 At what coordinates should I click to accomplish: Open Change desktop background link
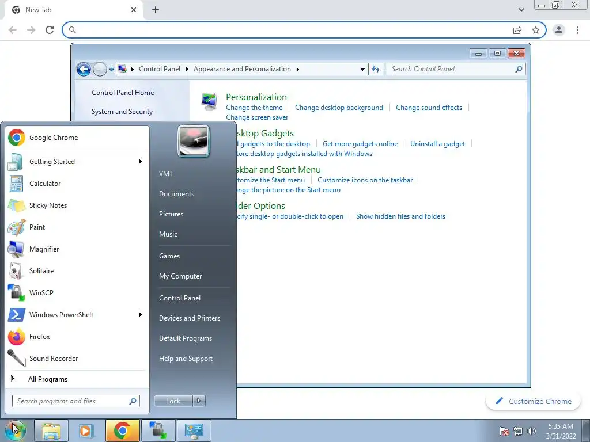pos(339,108)
